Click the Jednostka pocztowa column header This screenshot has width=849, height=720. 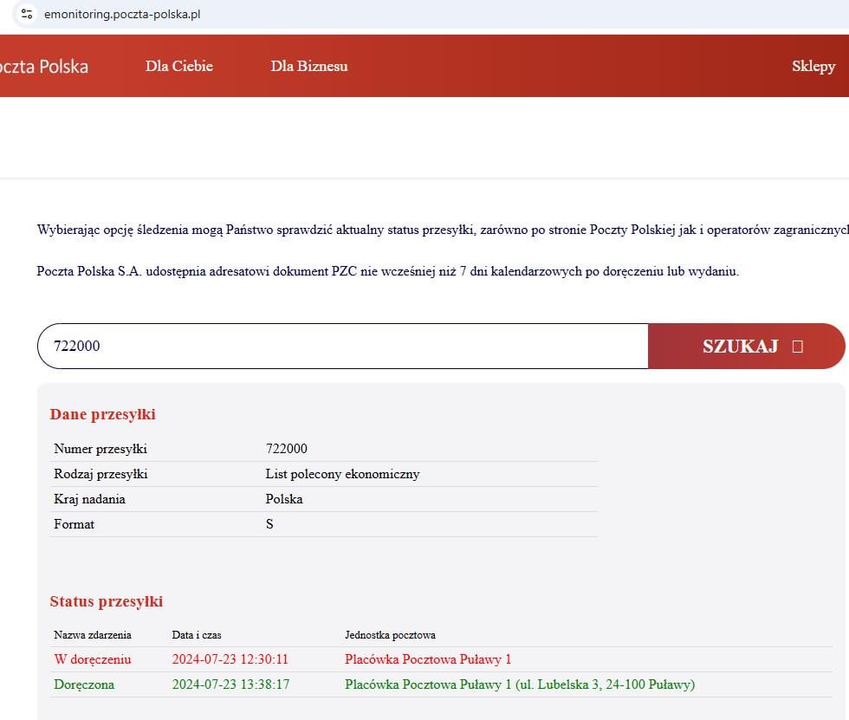coord(390,635)
